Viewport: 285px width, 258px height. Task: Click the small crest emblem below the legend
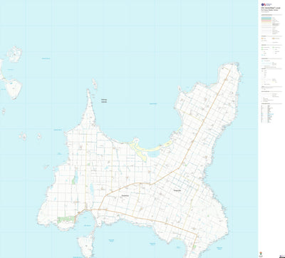[x=261, y=254]
